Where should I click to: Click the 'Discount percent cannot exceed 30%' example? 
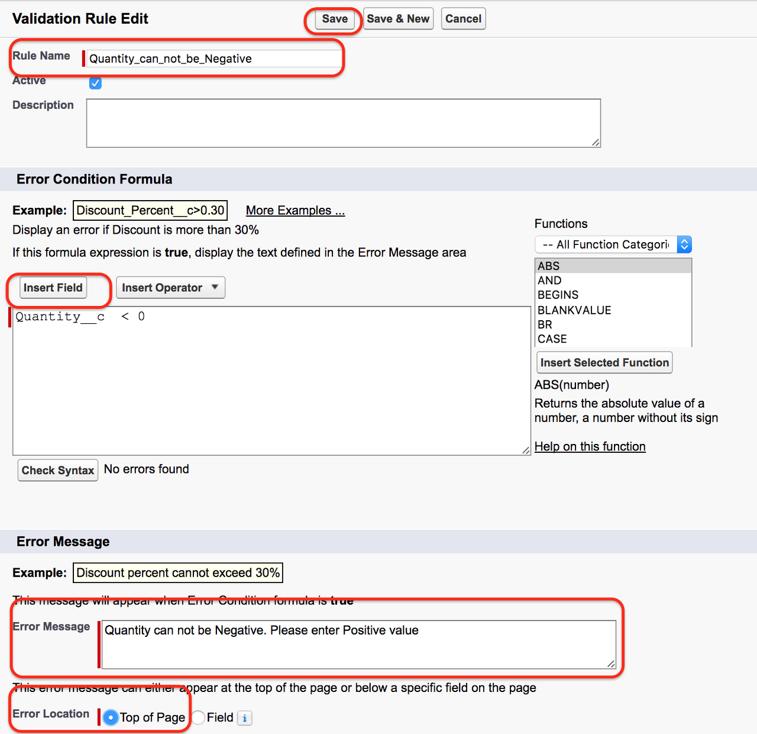[x=178, y=573]
